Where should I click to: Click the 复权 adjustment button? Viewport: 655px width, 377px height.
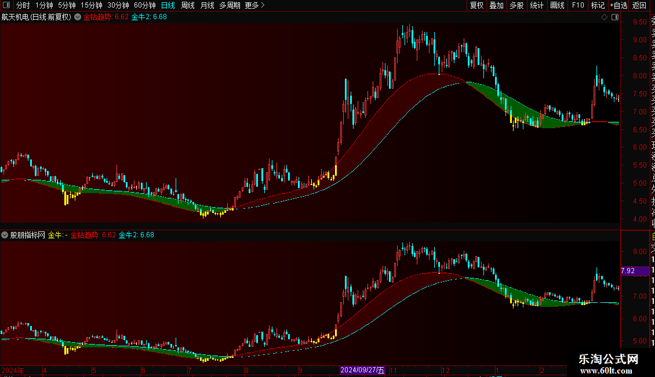476,5
